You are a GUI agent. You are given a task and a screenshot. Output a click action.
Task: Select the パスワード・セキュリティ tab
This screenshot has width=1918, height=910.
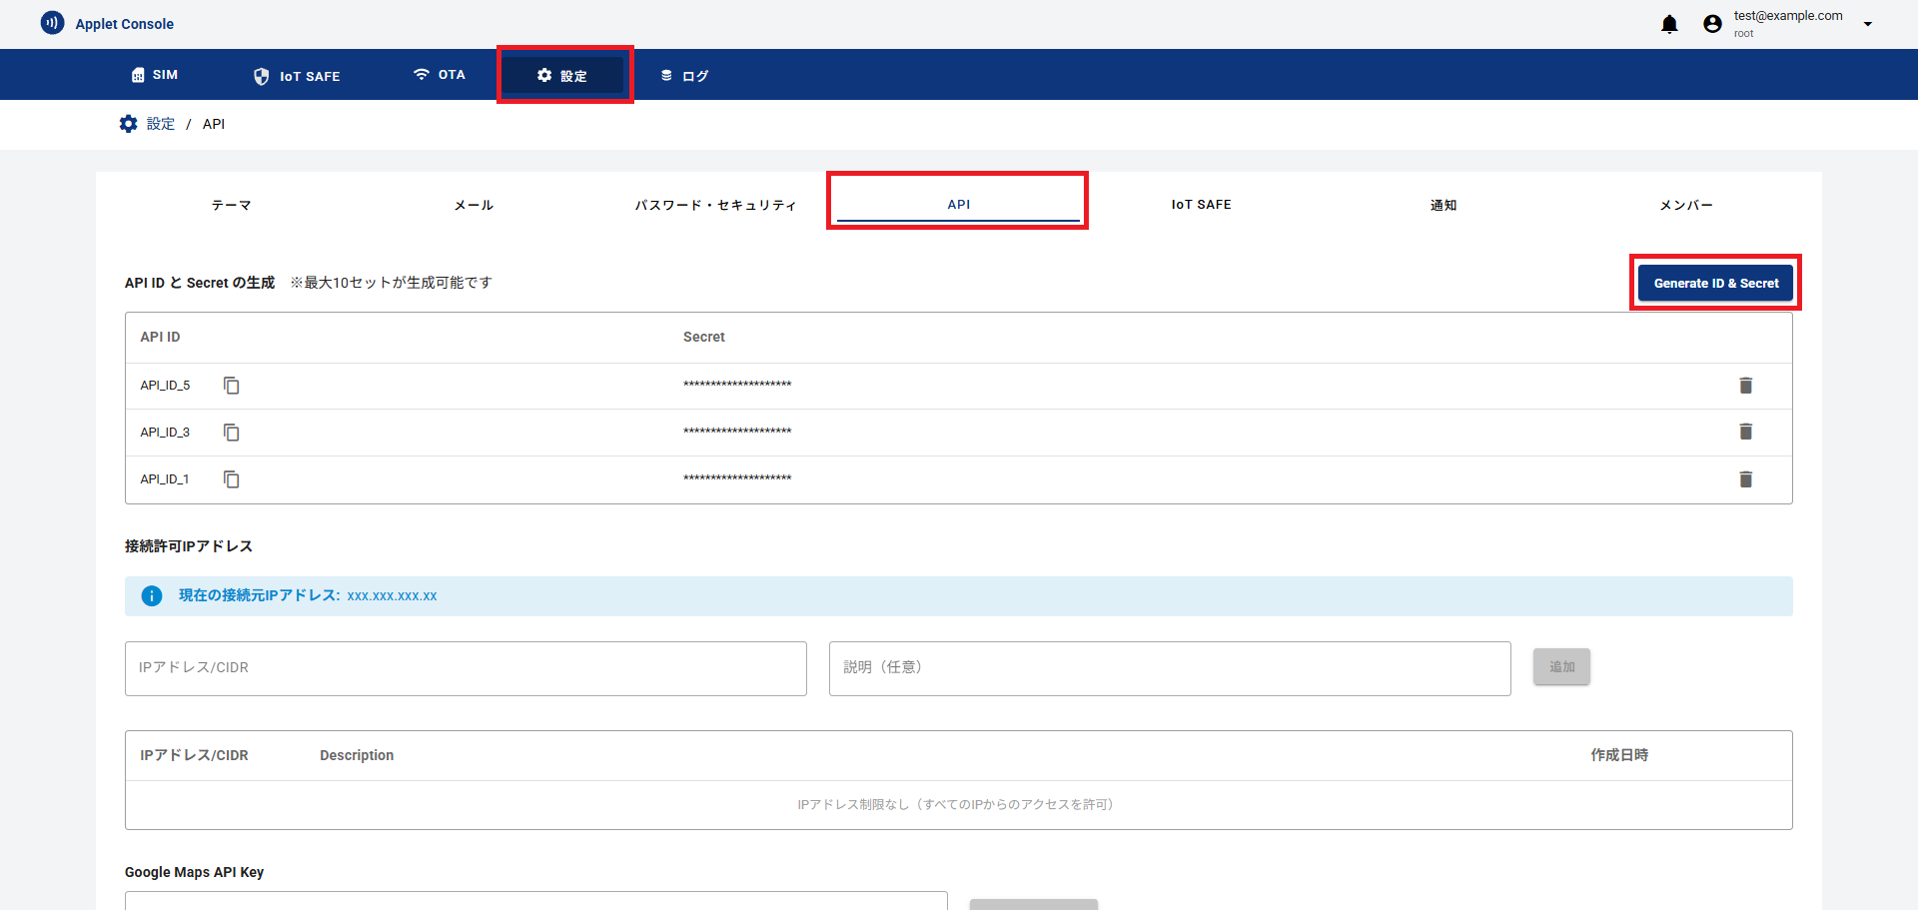(715, 205)
